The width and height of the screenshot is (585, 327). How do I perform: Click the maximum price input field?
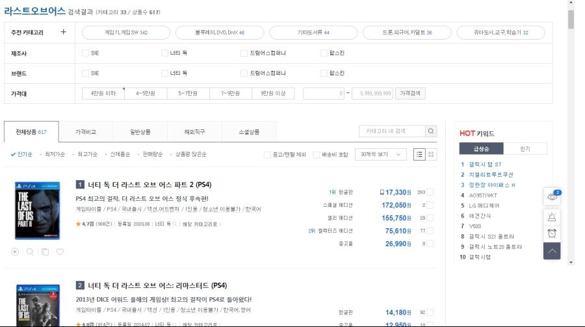click(x=372, y=94)
